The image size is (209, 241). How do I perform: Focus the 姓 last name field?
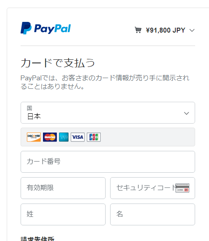pos(63,214)
